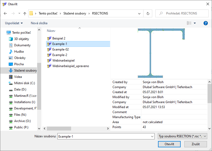The image size is (212, 151).
Task: Open the Uspořádat menu
Action: click(14, 23)
